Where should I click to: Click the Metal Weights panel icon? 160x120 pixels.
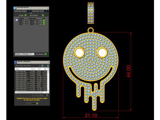pyautogui.click(x=16, y=62)
